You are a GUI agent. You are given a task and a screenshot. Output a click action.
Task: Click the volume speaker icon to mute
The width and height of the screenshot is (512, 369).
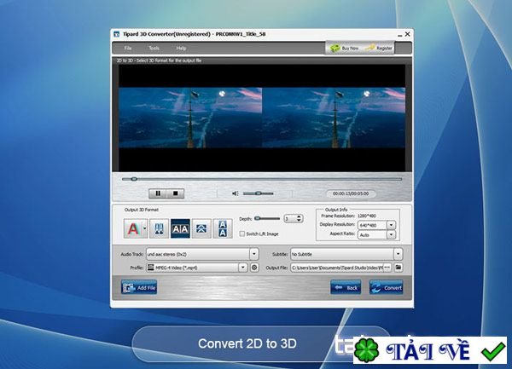[x=236, y=193]
